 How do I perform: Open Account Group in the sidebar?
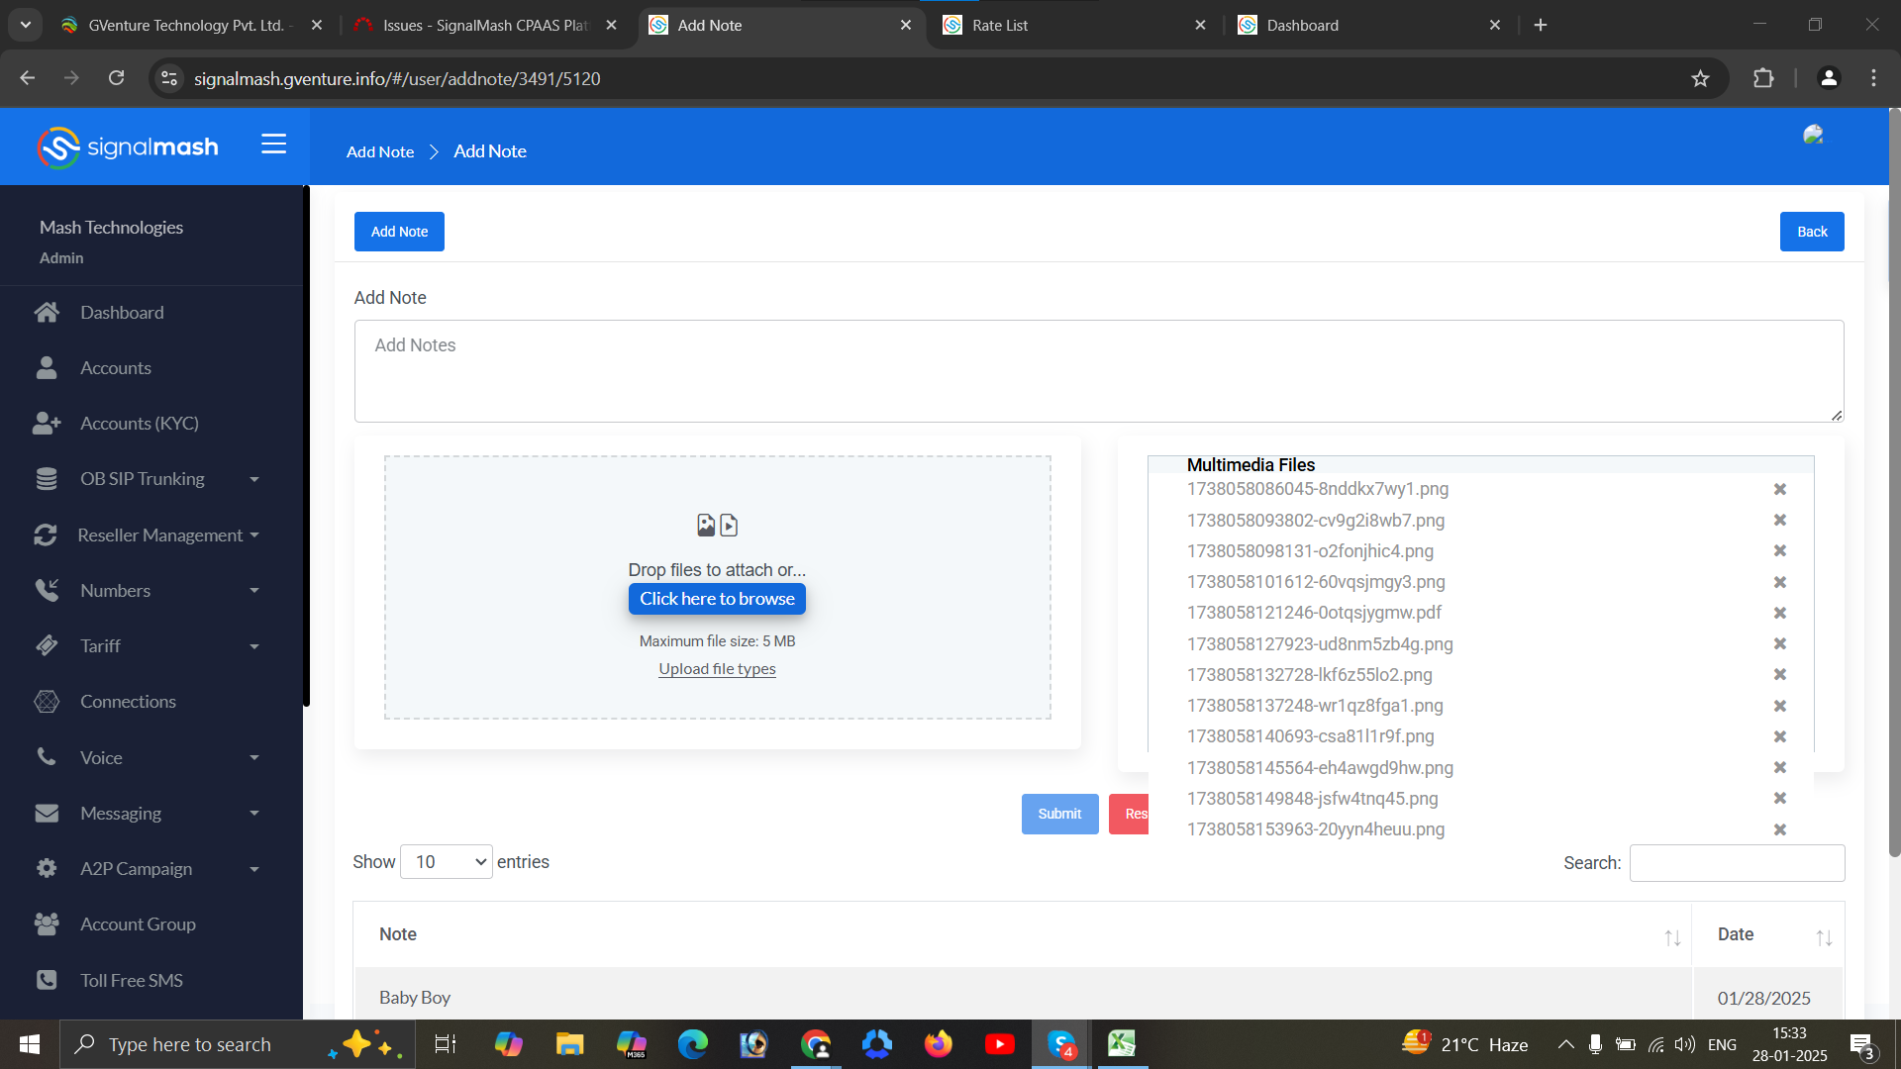[138, 924]
